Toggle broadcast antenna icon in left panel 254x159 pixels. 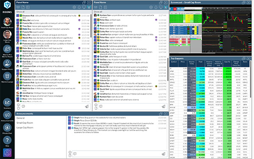(89, 7)
